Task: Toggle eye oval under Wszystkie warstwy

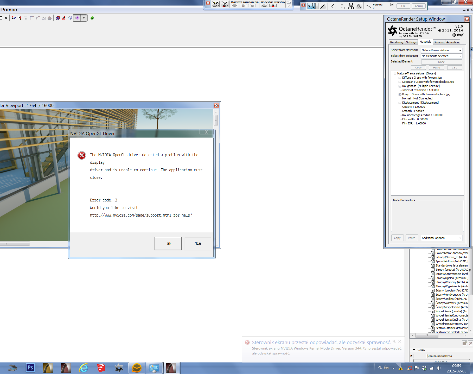Action: (264, 6)
